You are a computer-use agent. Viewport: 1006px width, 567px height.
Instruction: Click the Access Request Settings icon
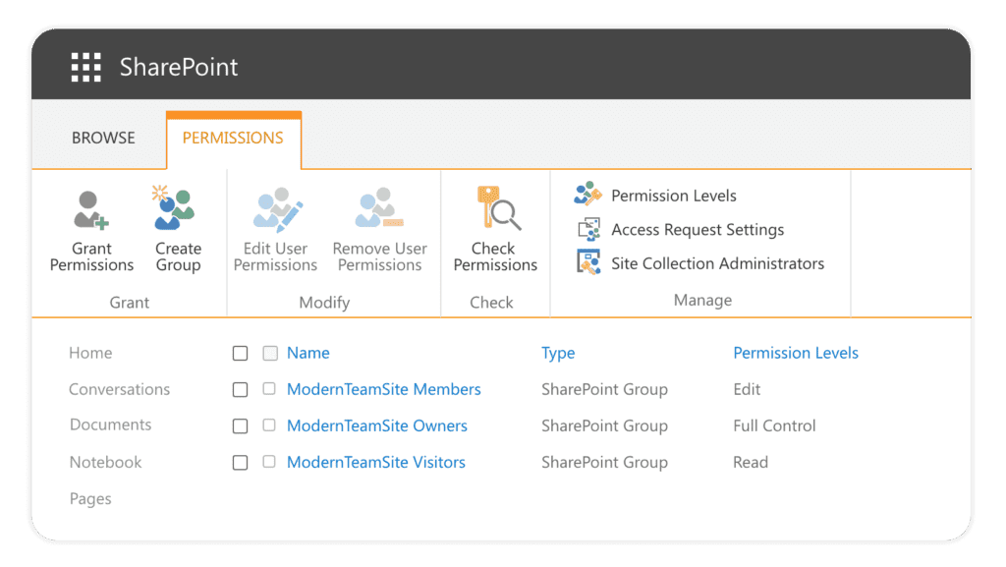pyautogui.click(x=589, y=229)
